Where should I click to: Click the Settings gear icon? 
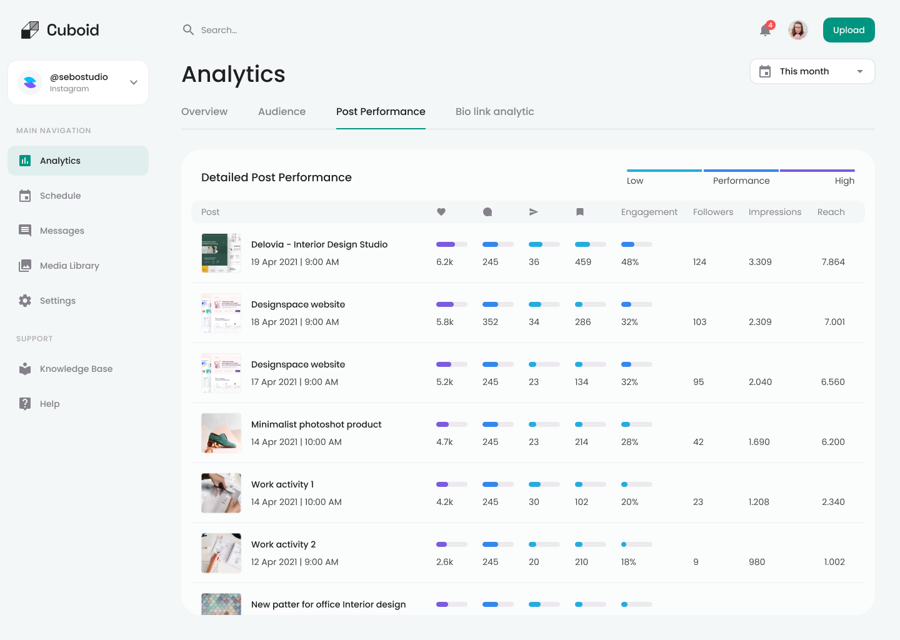tap(25, 300)
